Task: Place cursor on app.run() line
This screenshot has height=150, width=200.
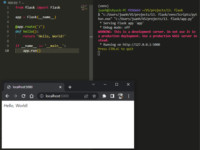Action: pyautogui.click(x=32, y=51)
